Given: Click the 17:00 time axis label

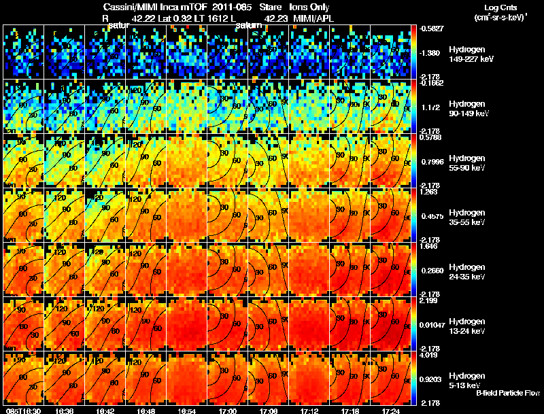Looking at the screenshot, I should [228, 411].
